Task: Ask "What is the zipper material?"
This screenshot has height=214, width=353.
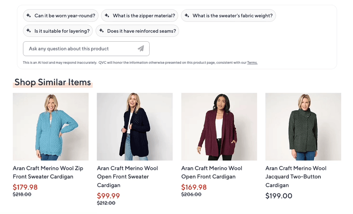Action: [140, 15]
